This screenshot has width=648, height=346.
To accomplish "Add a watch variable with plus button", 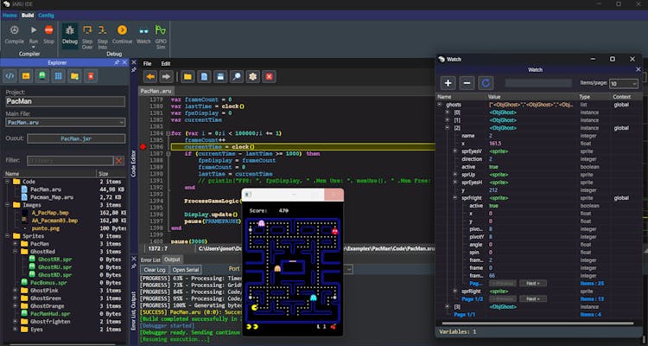I will (448, 83).
